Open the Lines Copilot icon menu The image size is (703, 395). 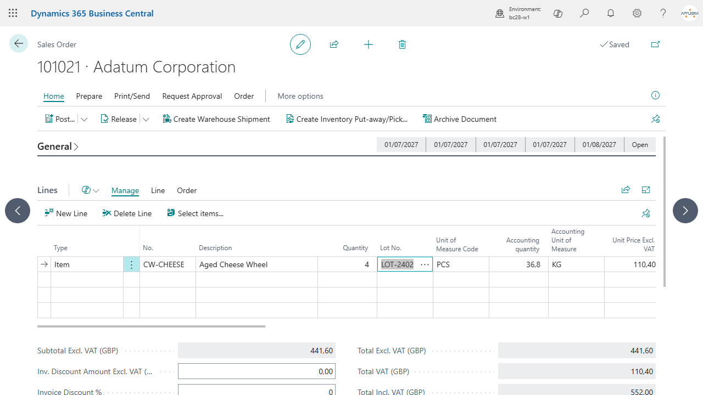[x=90, y=190]
